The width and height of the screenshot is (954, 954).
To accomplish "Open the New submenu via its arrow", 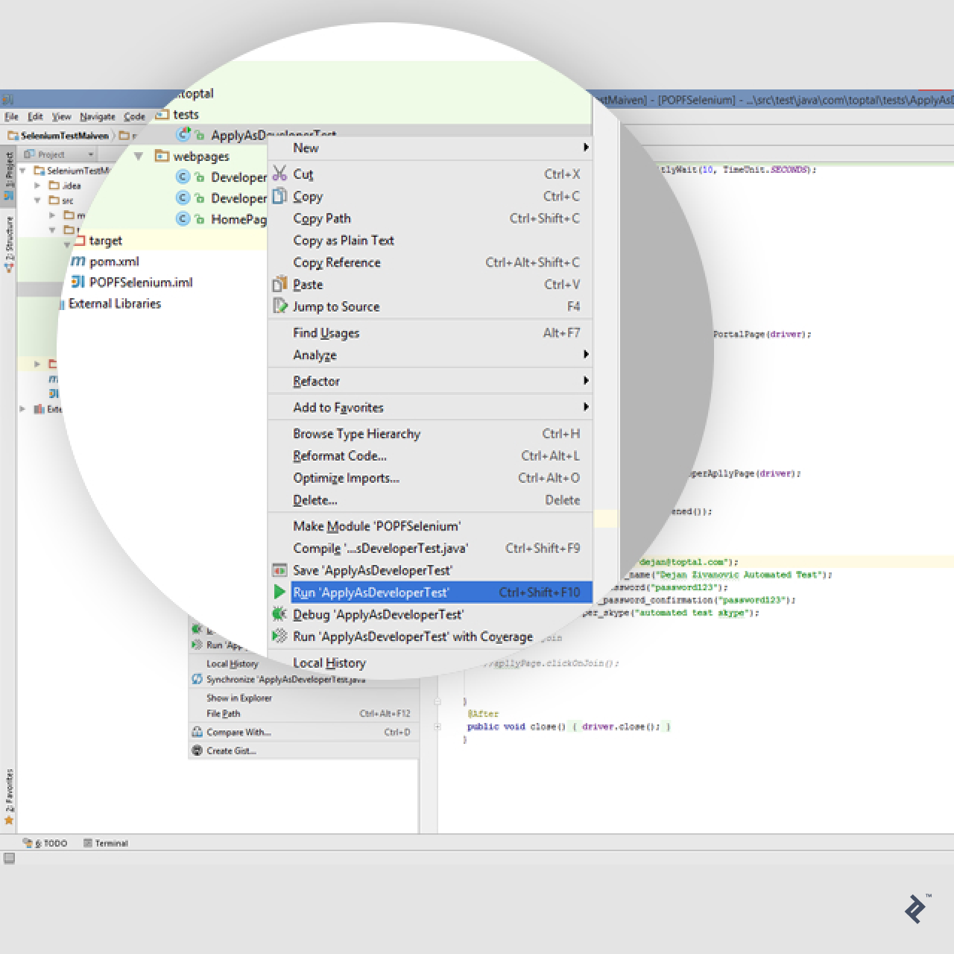I will pos(586,148).
